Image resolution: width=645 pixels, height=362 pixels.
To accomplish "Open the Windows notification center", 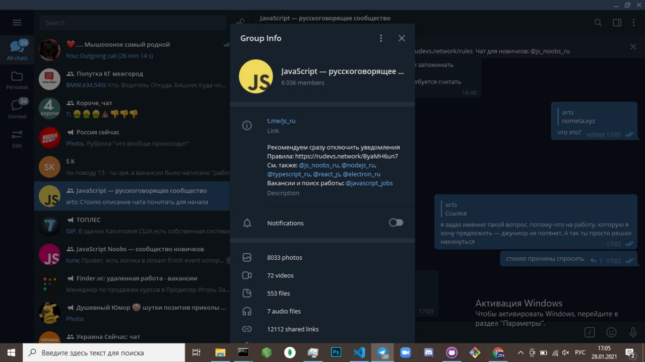I will pyautogui.click(x=631, y=352).
